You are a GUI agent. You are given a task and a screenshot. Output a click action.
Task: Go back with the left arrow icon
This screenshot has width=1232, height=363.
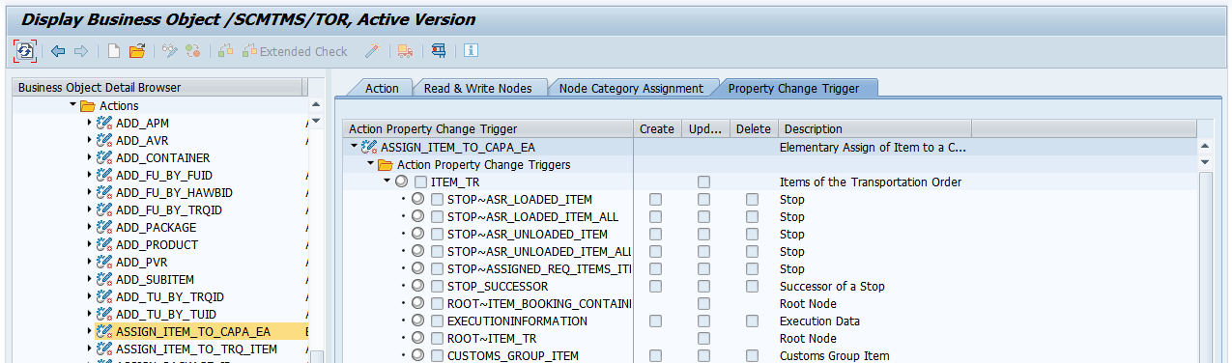[x=58, y=51]
